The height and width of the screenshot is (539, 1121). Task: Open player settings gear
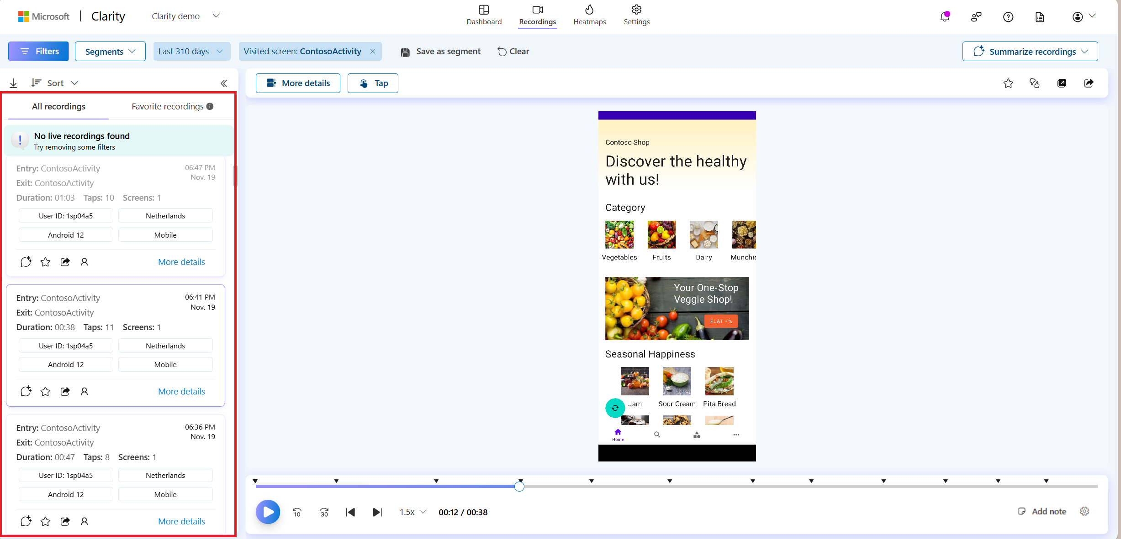1084,511
